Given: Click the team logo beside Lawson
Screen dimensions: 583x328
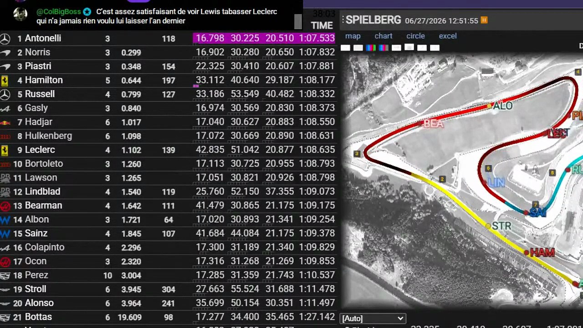Looking at the screenshot, I should pos(5,178).
